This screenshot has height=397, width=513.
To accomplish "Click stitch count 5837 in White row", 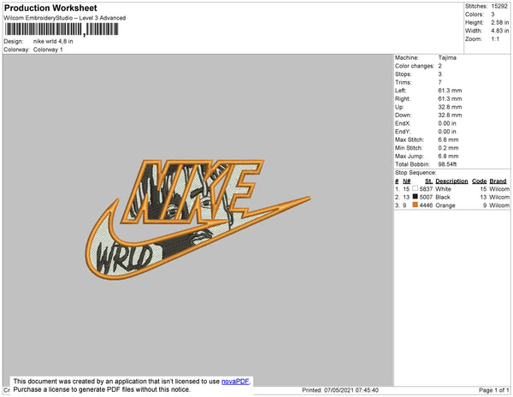I will click(x=426, y=189).
